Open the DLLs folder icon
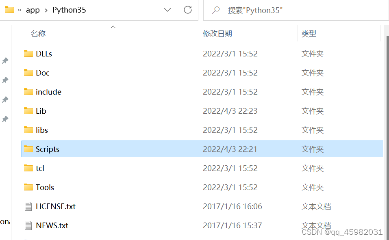 point(28,53)
